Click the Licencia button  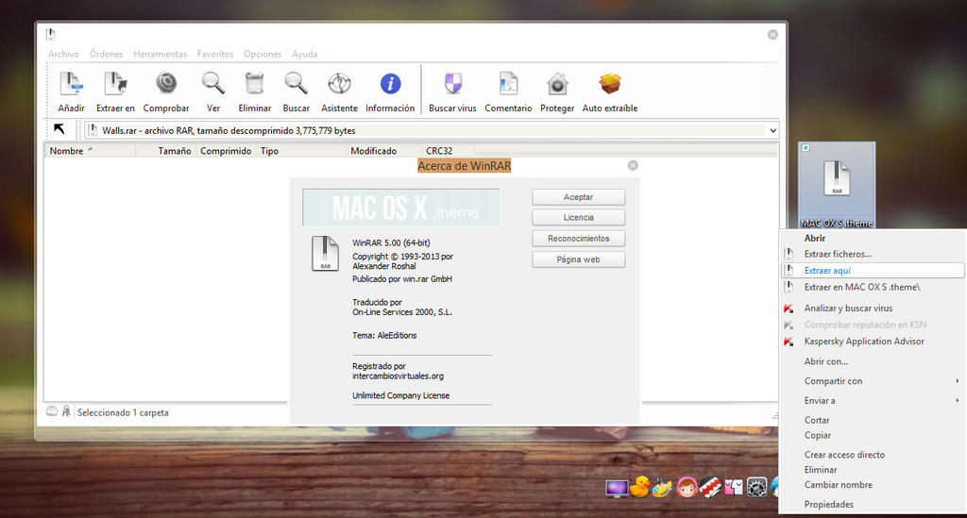click(x=579, y=217)
